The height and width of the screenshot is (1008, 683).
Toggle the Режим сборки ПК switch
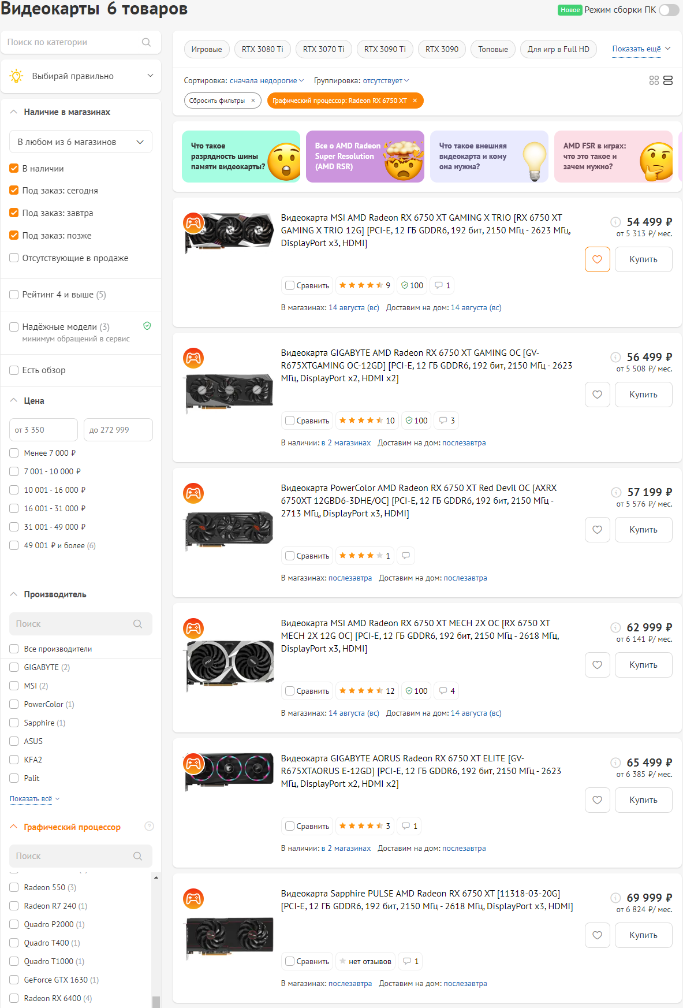point(669,10)
